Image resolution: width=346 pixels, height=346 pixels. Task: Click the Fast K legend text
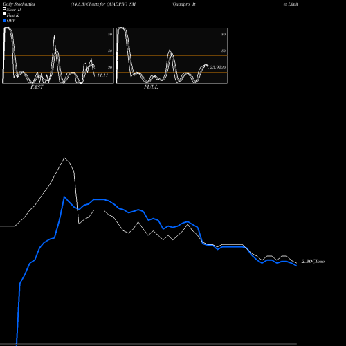[13, 15]
